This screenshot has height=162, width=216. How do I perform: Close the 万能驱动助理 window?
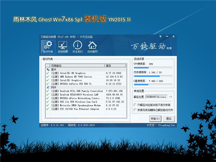point(173,36)
